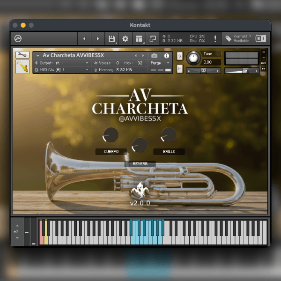The image size is (281, 281).
Task: Click the CPU 3% readout
Action: [197, 36]
